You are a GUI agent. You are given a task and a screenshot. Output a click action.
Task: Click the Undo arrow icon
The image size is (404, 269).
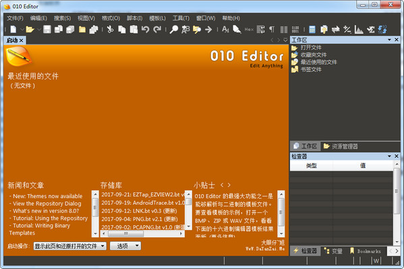pos(145,30)
